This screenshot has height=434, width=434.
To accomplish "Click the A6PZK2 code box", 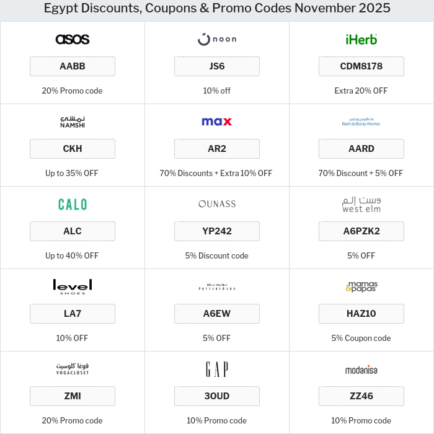I will (361, 231).
